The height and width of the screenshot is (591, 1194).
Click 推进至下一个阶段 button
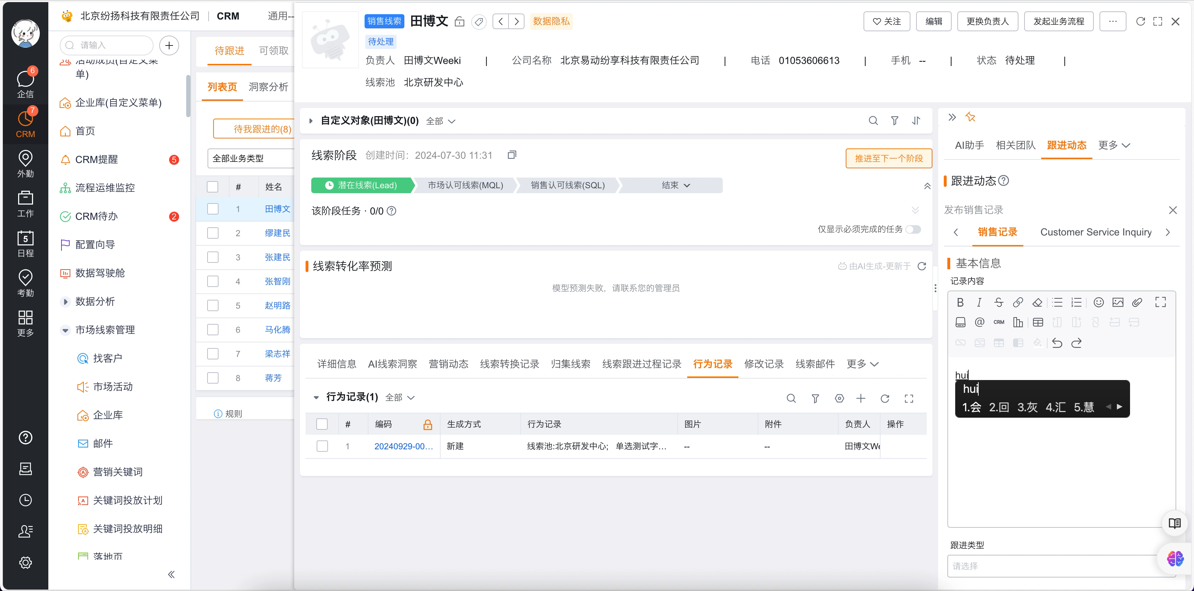pyautogui.click(x=888, y=158)
